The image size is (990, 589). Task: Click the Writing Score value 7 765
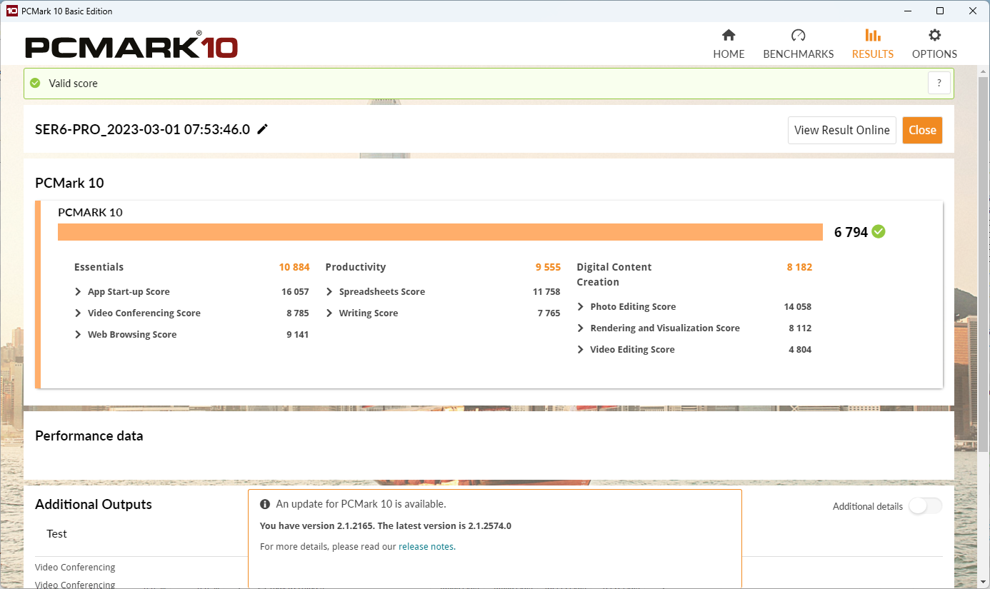coord(549,313)
